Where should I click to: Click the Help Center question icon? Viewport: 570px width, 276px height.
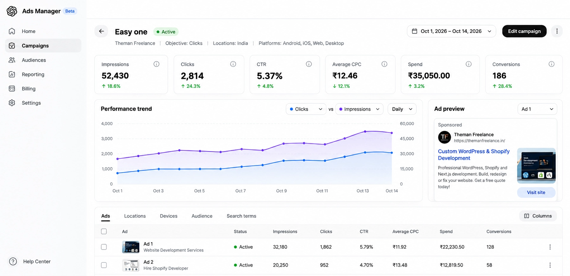[13, 261]
